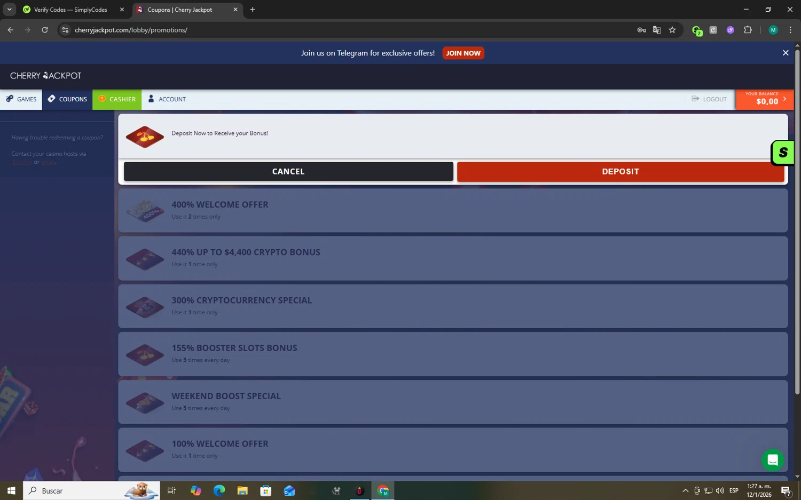Viewport: 801px width, 500px height.
Task: Click the red Deposit button
Action: [621, 171]
